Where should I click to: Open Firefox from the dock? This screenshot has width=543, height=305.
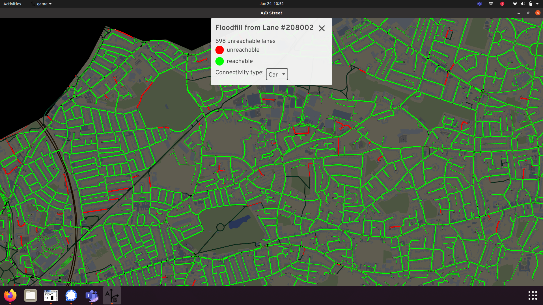[10, 295]
